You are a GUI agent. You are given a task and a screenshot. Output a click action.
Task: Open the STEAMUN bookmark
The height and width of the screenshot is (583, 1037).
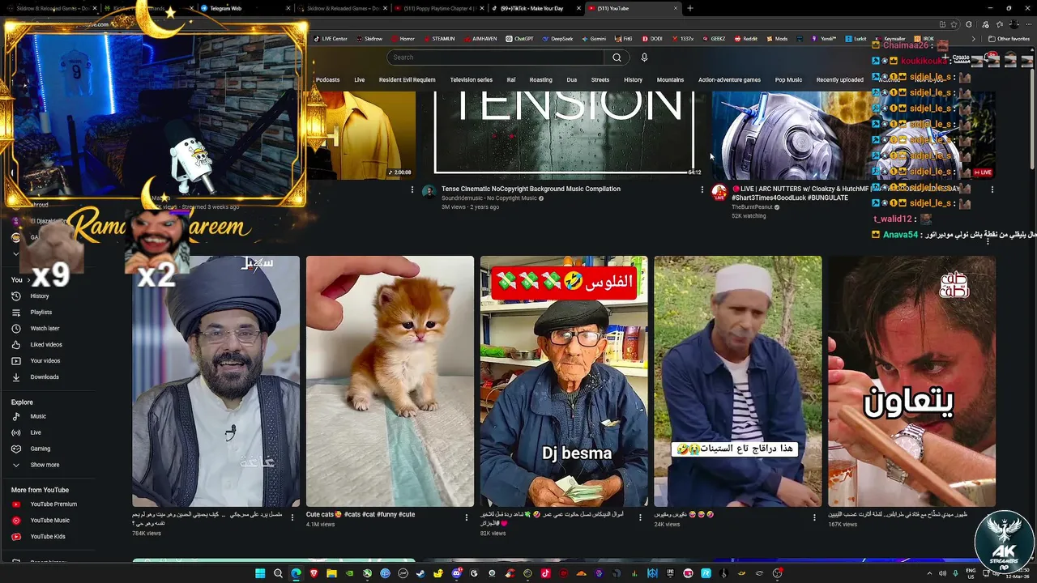[x=438, y=38]
